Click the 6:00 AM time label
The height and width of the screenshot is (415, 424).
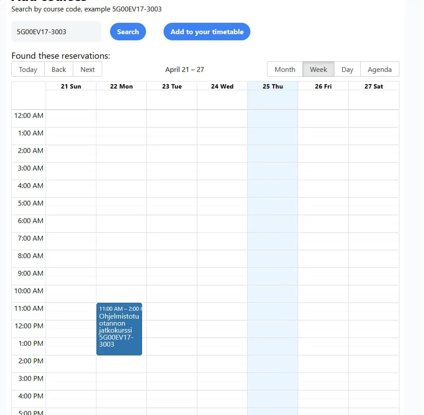(x=31, y=221)
